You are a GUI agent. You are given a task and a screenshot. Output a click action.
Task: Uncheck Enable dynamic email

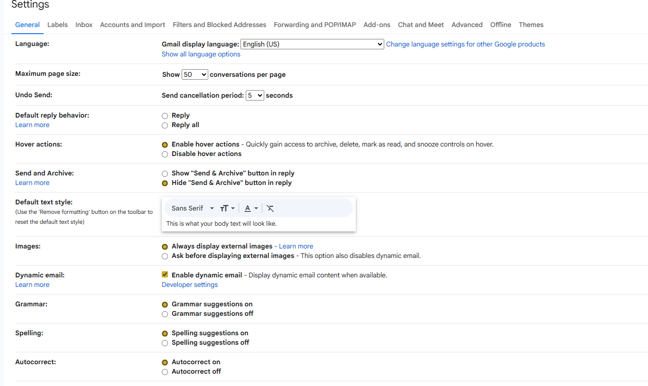(165, 274)
